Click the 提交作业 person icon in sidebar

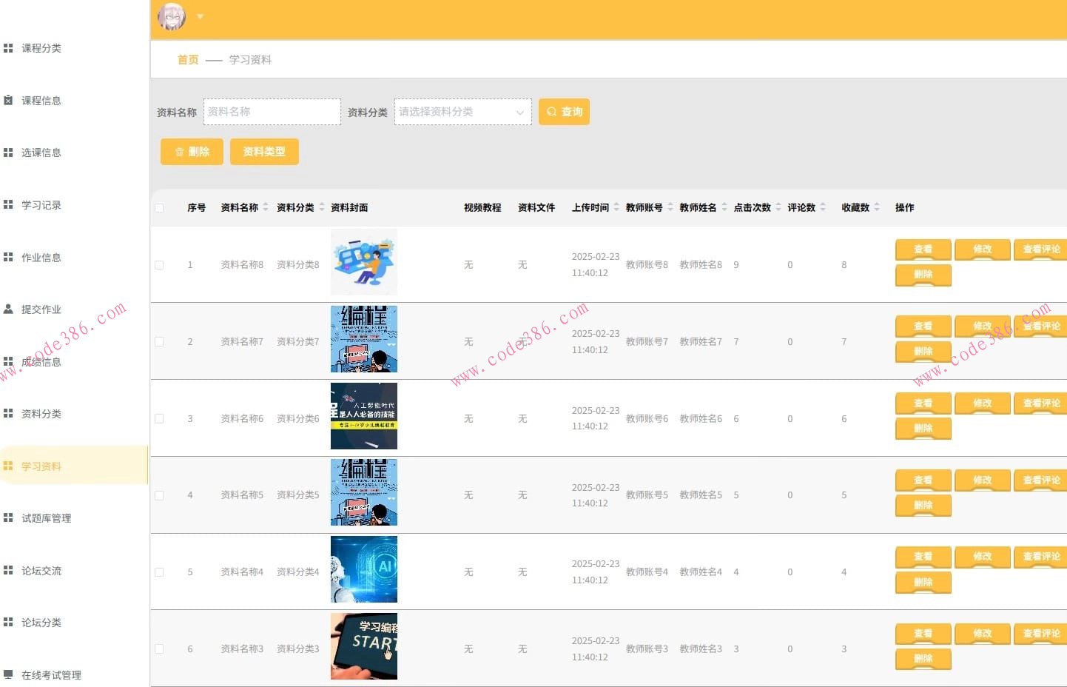click(8, 309)
